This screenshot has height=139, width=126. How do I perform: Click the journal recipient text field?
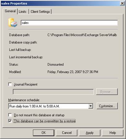[x=53, y=92]
